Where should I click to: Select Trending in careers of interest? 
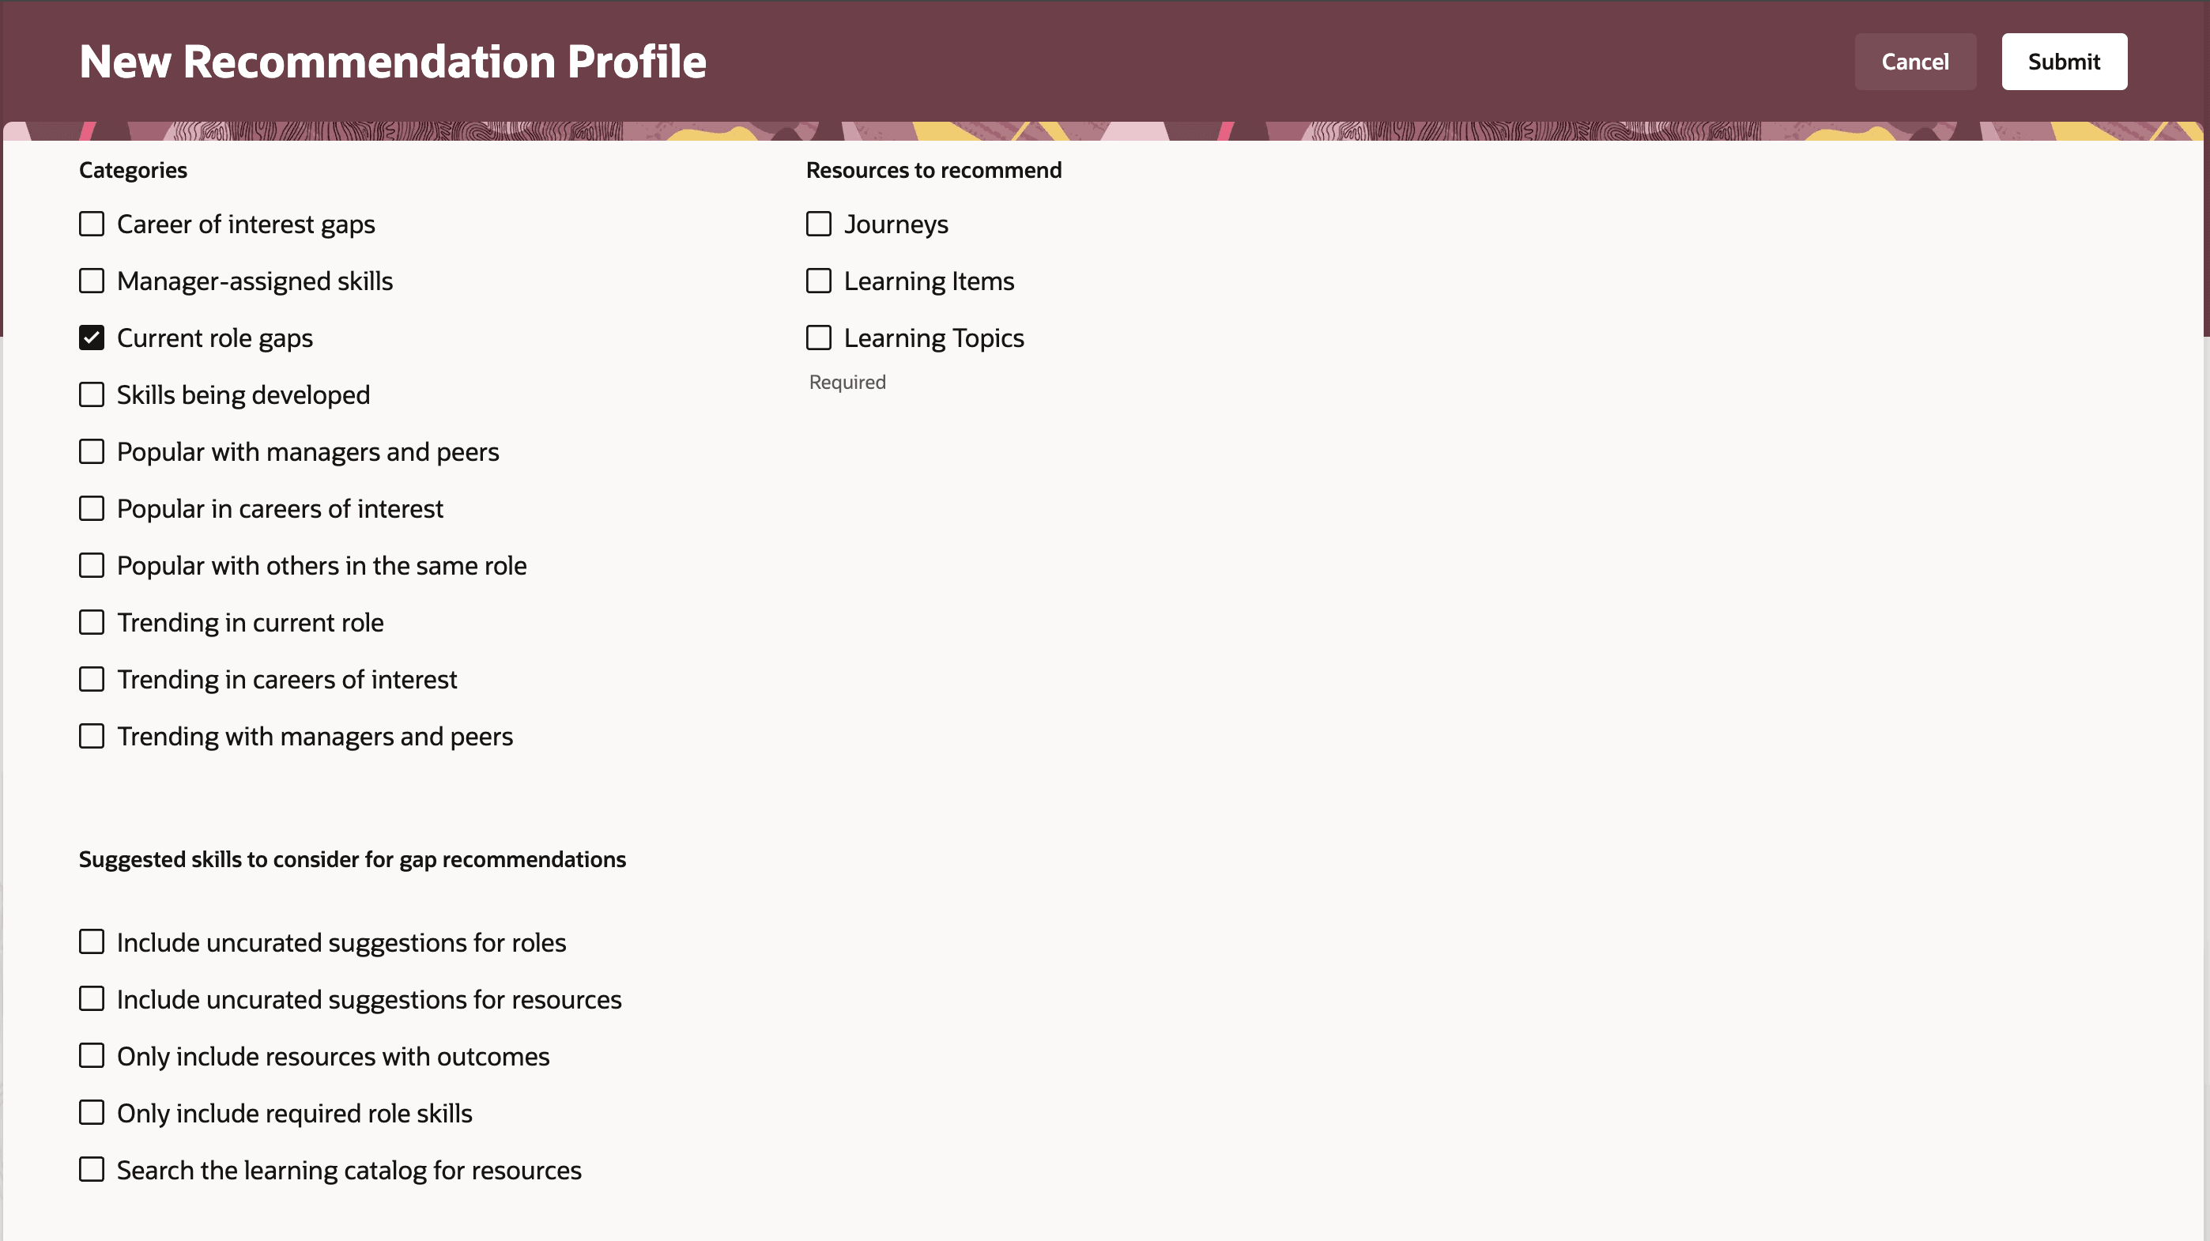[x=92, y=680]
